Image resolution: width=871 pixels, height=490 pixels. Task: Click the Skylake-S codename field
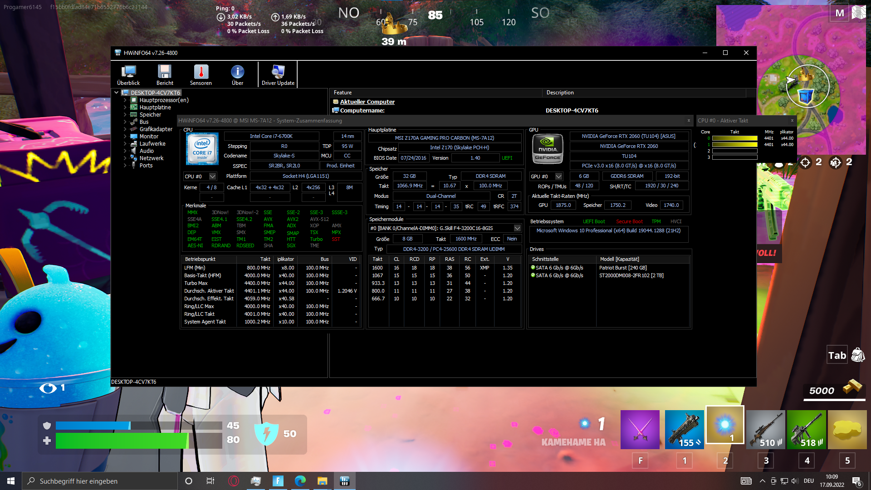[284, 156]
